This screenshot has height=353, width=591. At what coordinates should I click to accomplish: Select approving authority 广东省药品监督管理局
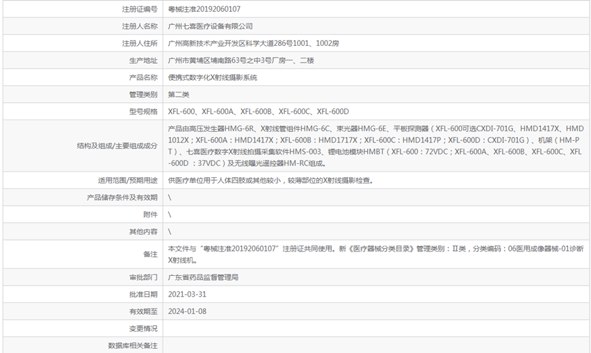(203, 277)
